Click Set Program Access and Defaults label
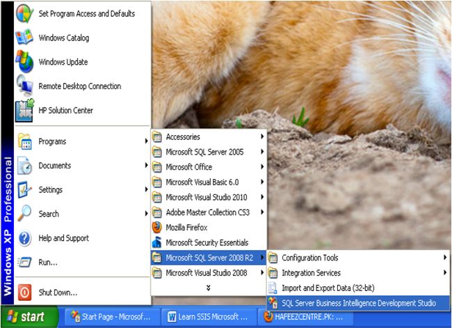This screenshot has height=328, width=452. [87, 13]
